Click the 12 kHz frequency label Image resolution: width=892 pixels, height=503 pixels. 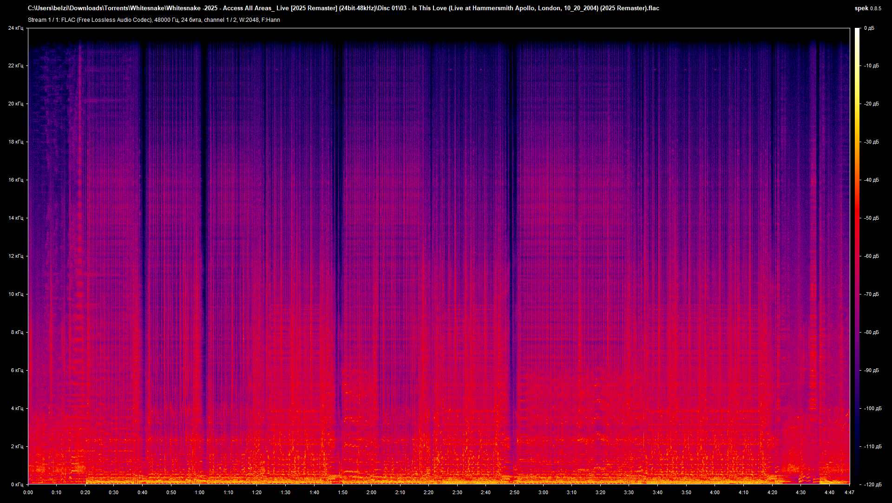click(x=15, y=256)
